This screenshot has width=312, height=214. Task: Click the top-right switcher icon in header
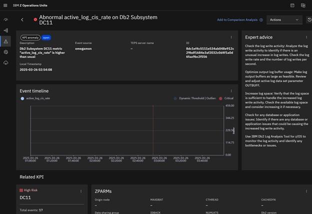click(303, 5)
